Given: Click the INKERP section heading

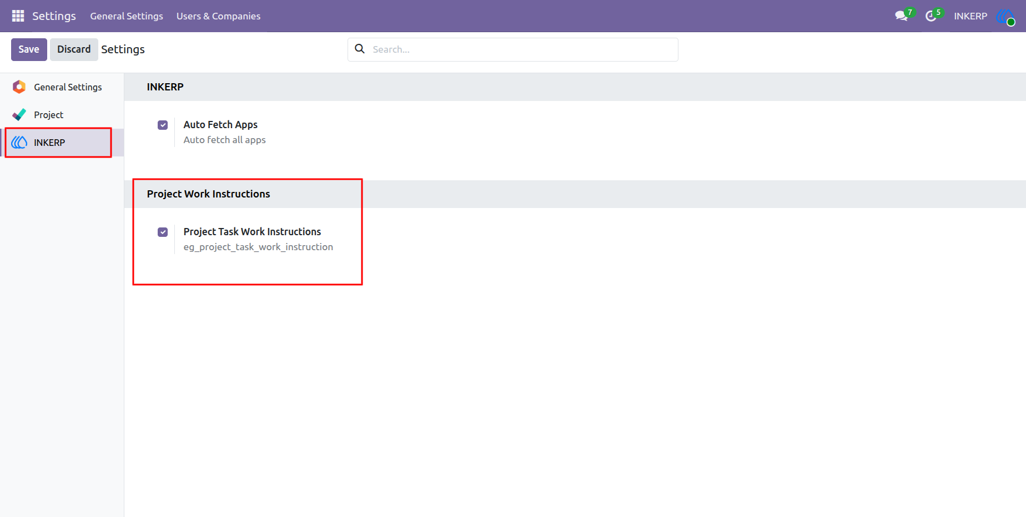Looking at the screenshot, I should pos(165,87).
